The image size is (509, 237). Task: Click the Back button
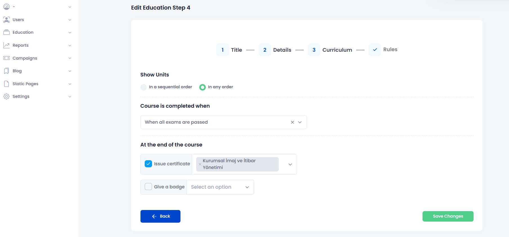click(160, 216)
